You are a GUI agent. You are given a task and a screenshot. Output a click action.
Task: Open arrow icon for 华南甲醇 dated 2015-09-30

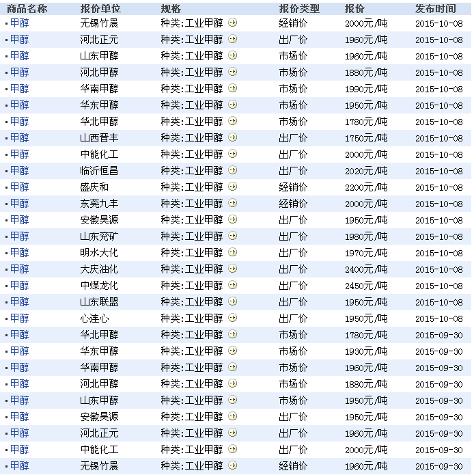click(x=232, y=367)
